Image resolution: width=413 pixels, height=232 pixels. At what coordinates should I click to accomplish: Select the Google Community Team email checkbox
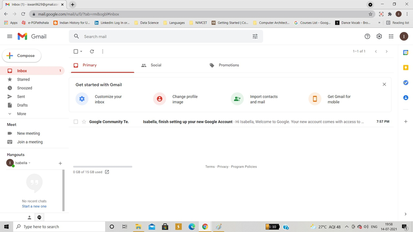coord(76,122)
